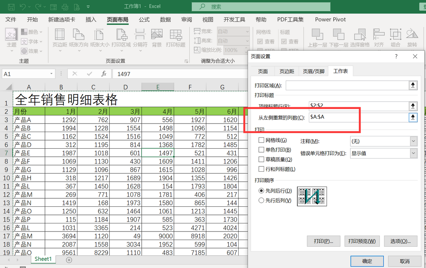Click the Print (打印) button in dialog
The width and height of the screenshot is (426, 268).
click(x=323, y=241)
